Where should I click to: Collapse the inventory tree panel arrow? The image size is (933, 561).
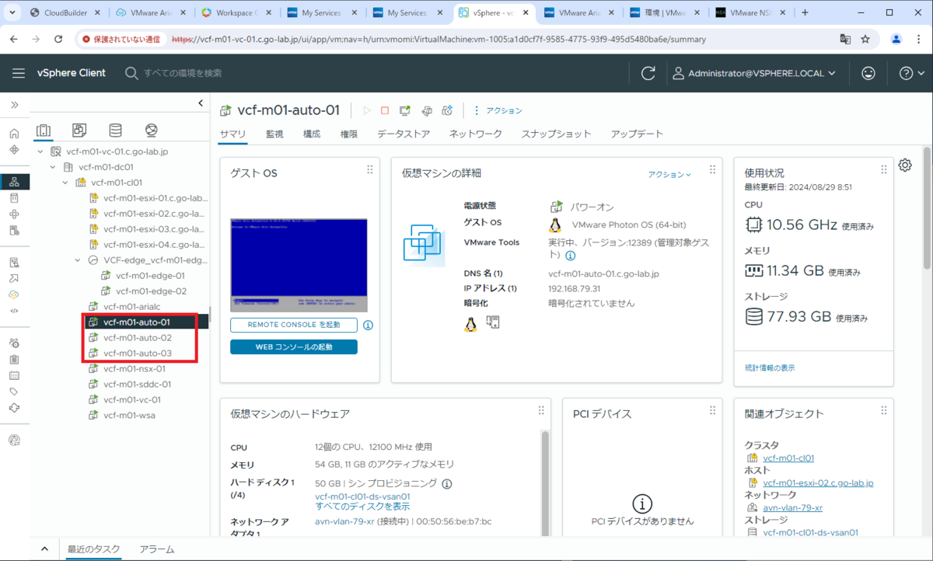201,103
